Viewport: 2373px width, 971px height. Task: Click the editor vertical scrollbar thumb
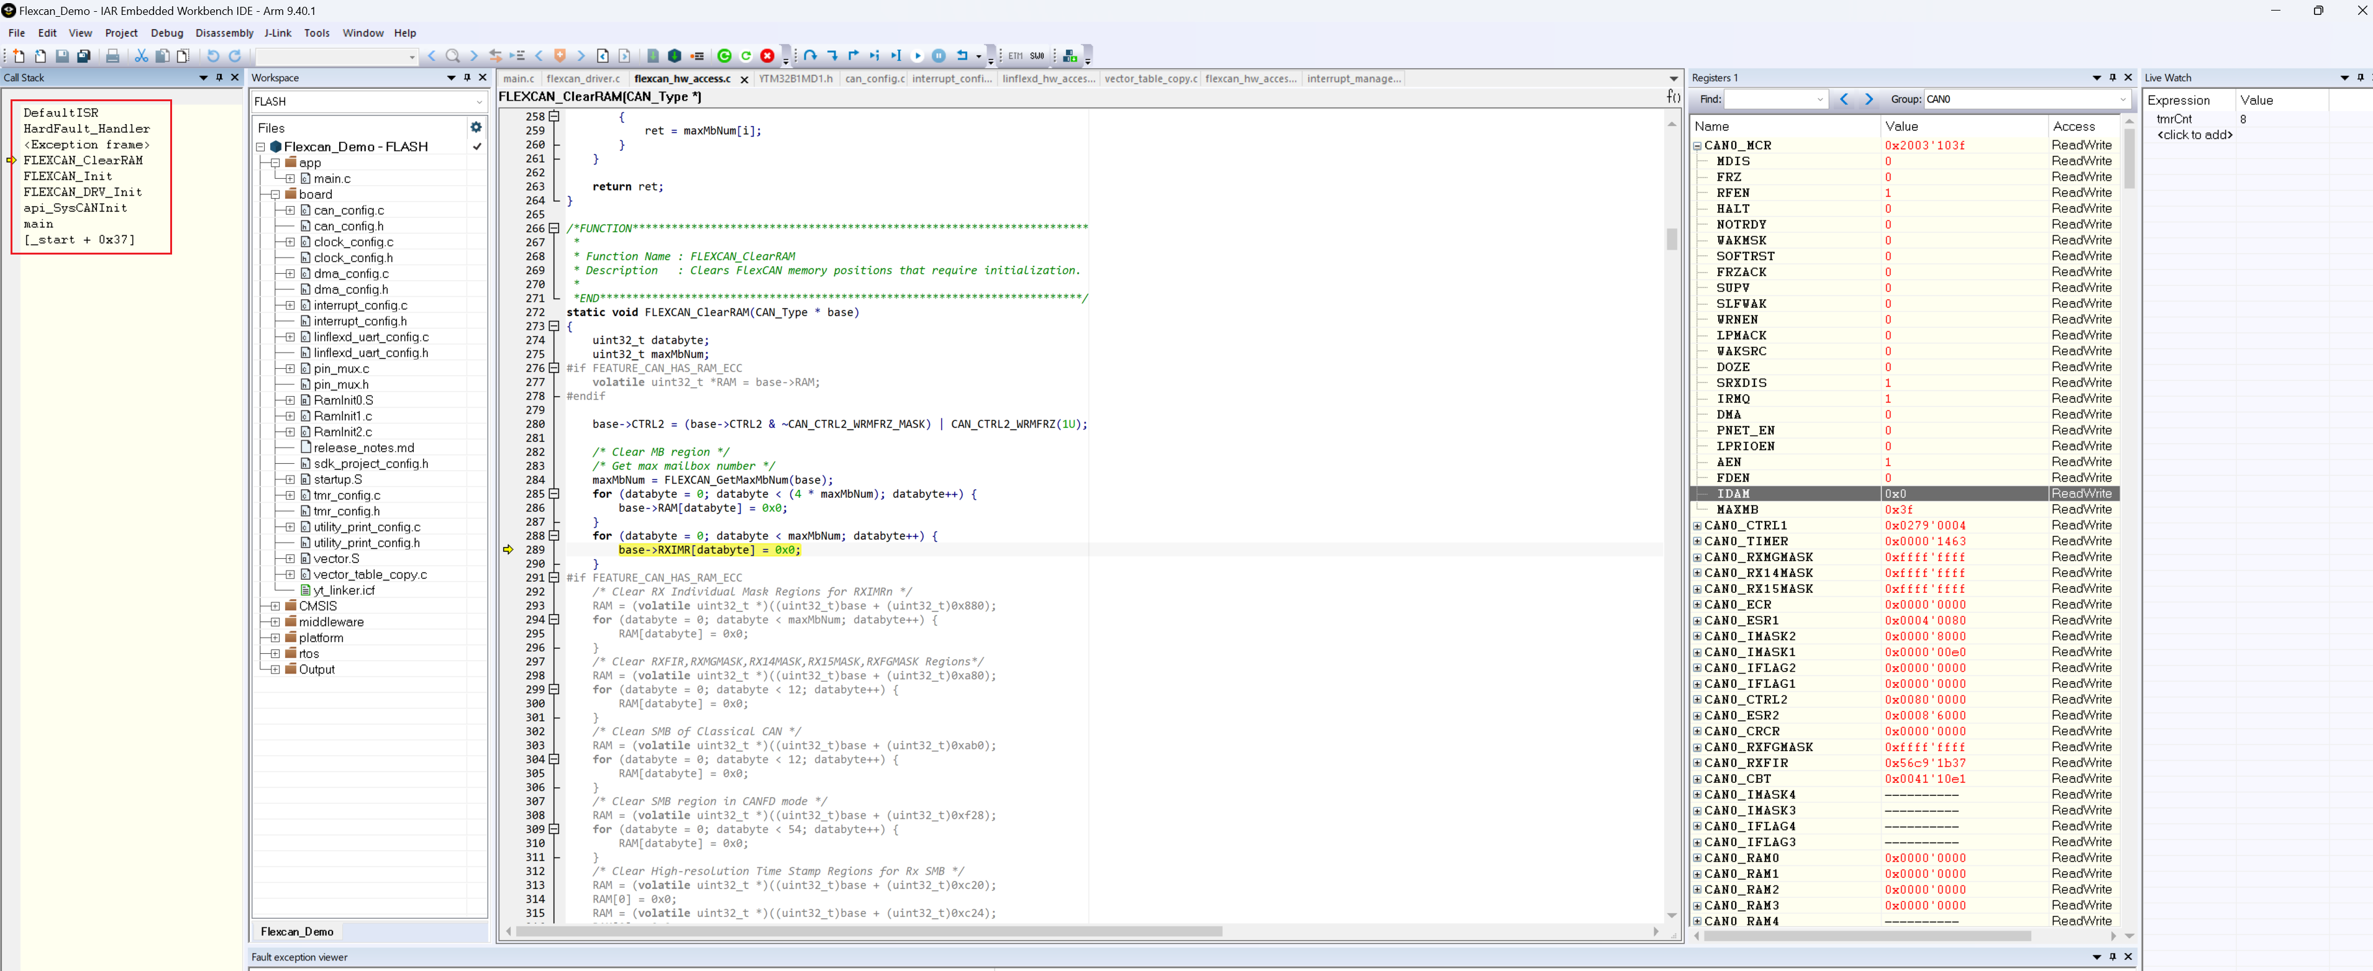pyautogui.click(x=1671, y=238)
